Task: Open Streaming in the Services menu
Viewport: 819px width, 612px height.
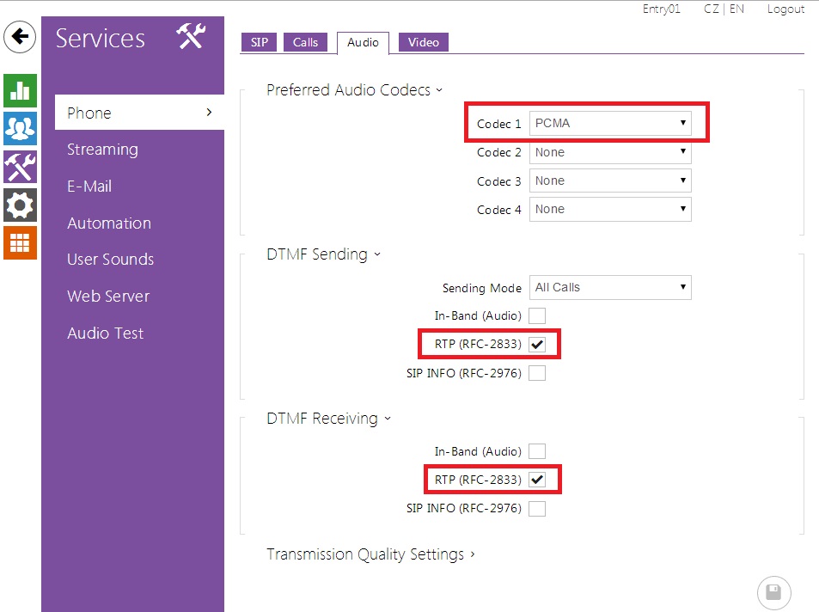Action: point(102,150)
